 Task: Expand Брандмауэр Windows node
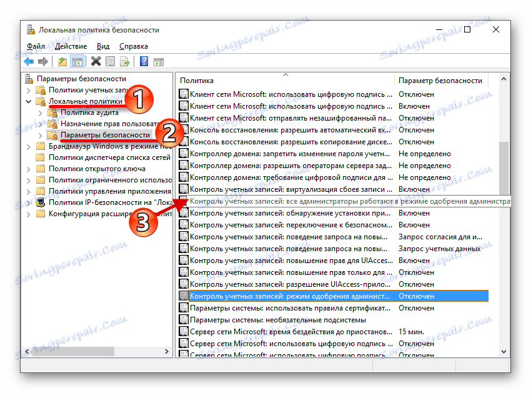[x=29, y=147]
